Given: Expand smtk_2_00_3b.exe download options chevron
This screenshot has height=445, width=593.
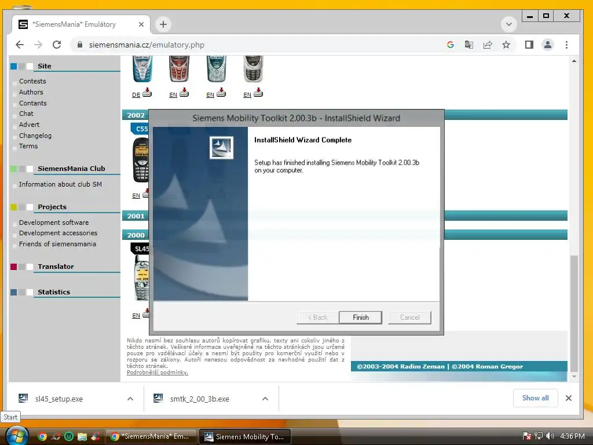Looking at the screenshot, I should [265, 399].
